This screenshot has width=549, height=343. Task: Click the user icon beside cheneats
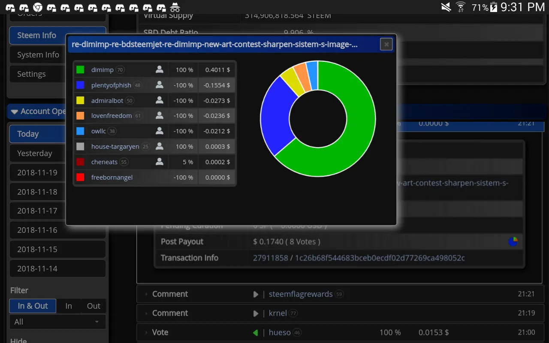click(x=160, y=162)
